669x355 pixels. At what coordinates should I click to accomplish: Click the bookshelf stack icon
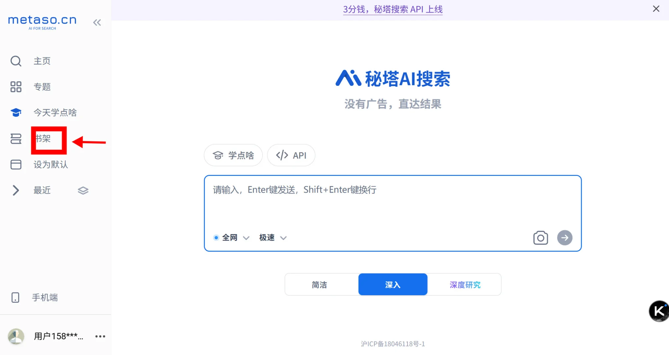point(16,139)
